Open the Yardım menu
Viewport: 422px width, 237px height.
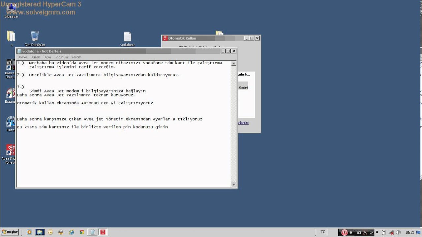pos(76,57)
